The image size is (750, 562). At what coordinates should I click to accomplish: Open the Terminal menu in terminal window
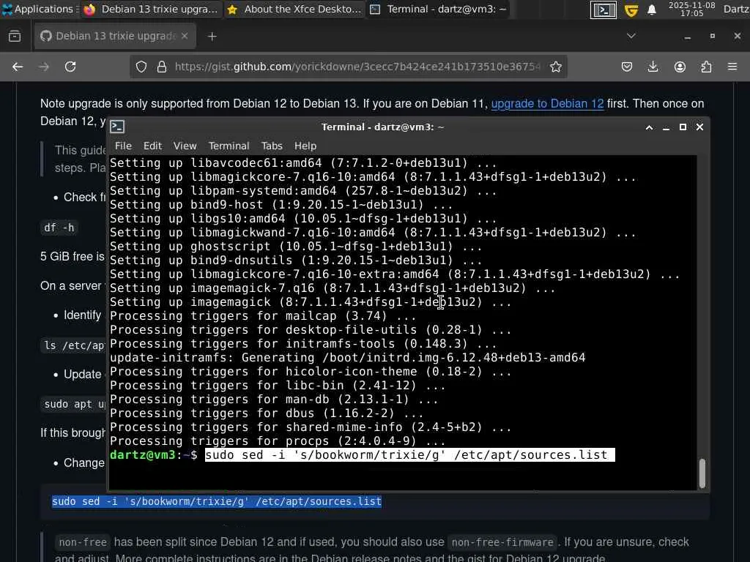click(229, 146)
